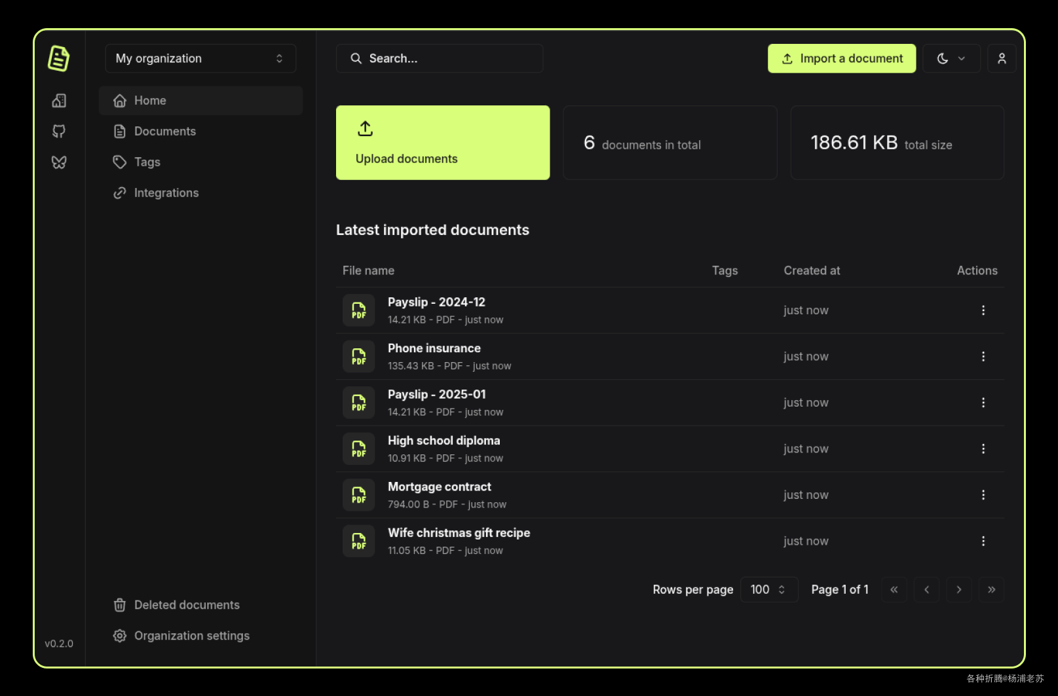This screenshot has height=696, width=1058.
Task: Open the Payslip - 2024-12 document
Action: click(x=436, y=302)
